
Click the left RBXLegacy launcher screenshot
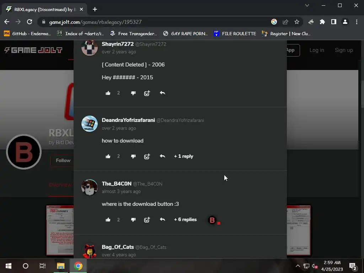point(60,230)
